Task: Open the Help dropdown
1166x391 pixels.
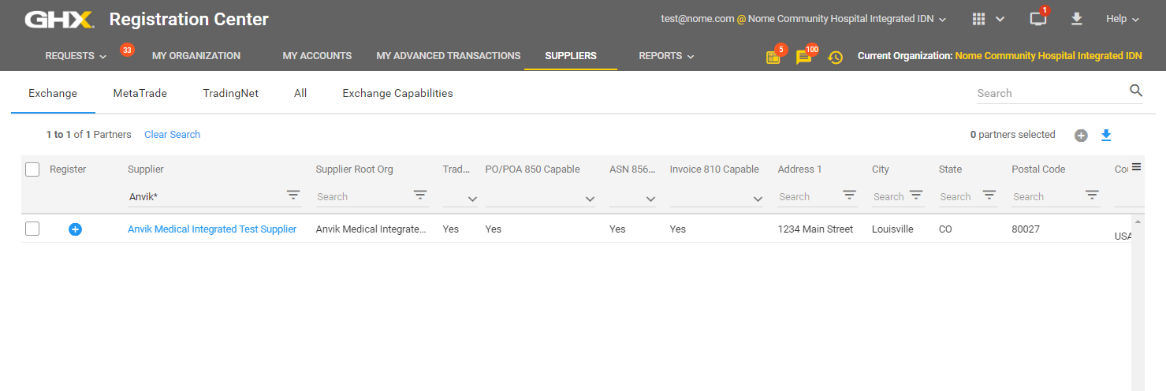Action: (1123, 19)
